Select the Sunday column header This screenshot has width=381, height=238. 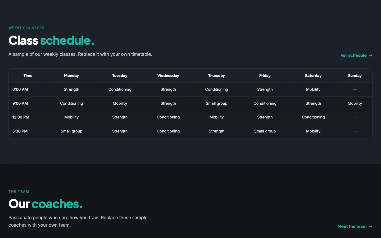point(355,76)
